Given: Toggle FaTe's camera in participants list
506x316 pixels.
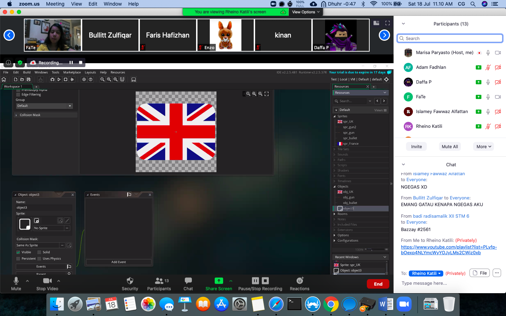Looking at the screenshot, I should (498, 97).
